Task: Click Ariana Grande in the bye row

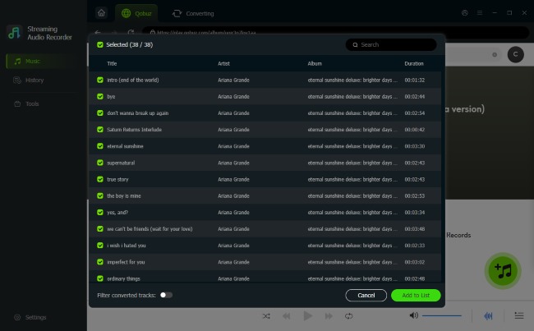Action: 233,96
